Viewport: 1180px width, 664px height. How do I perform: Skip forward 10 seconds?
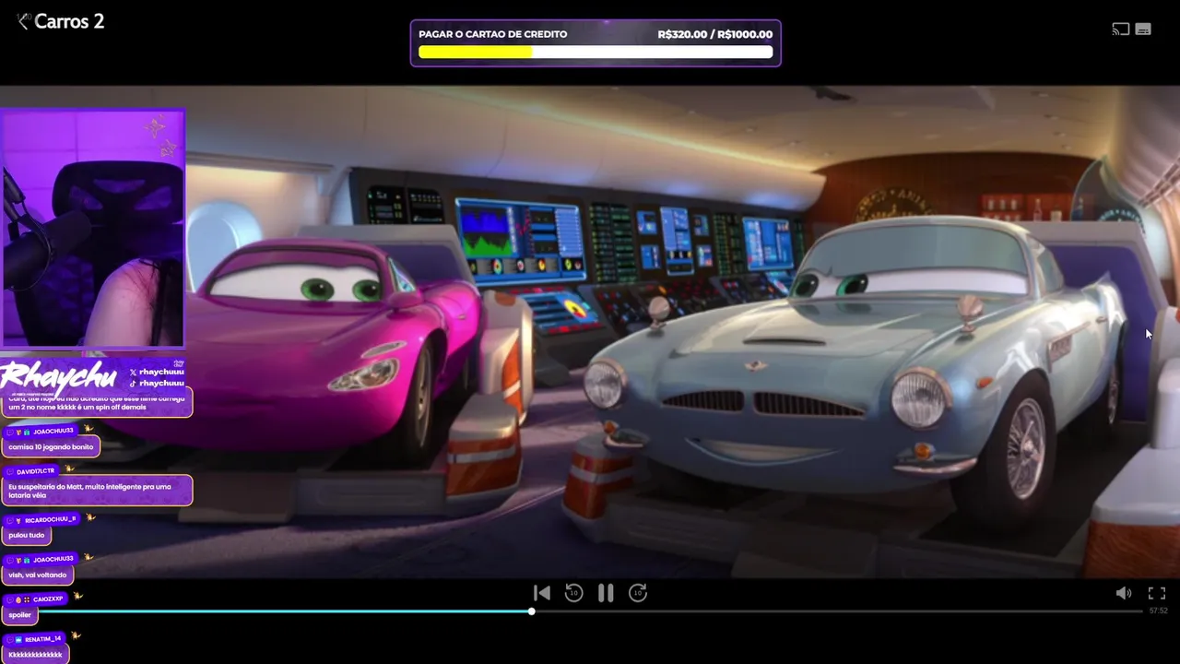(x=638, y=593)
